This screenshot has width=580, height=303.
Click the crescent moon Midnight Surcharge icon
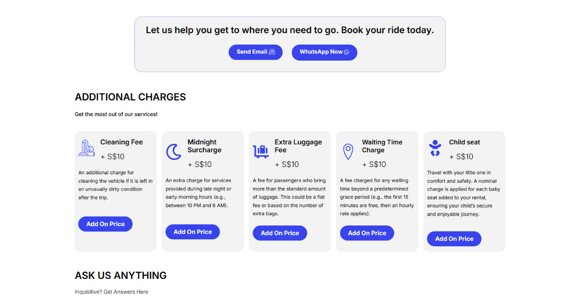click(174, 151)
